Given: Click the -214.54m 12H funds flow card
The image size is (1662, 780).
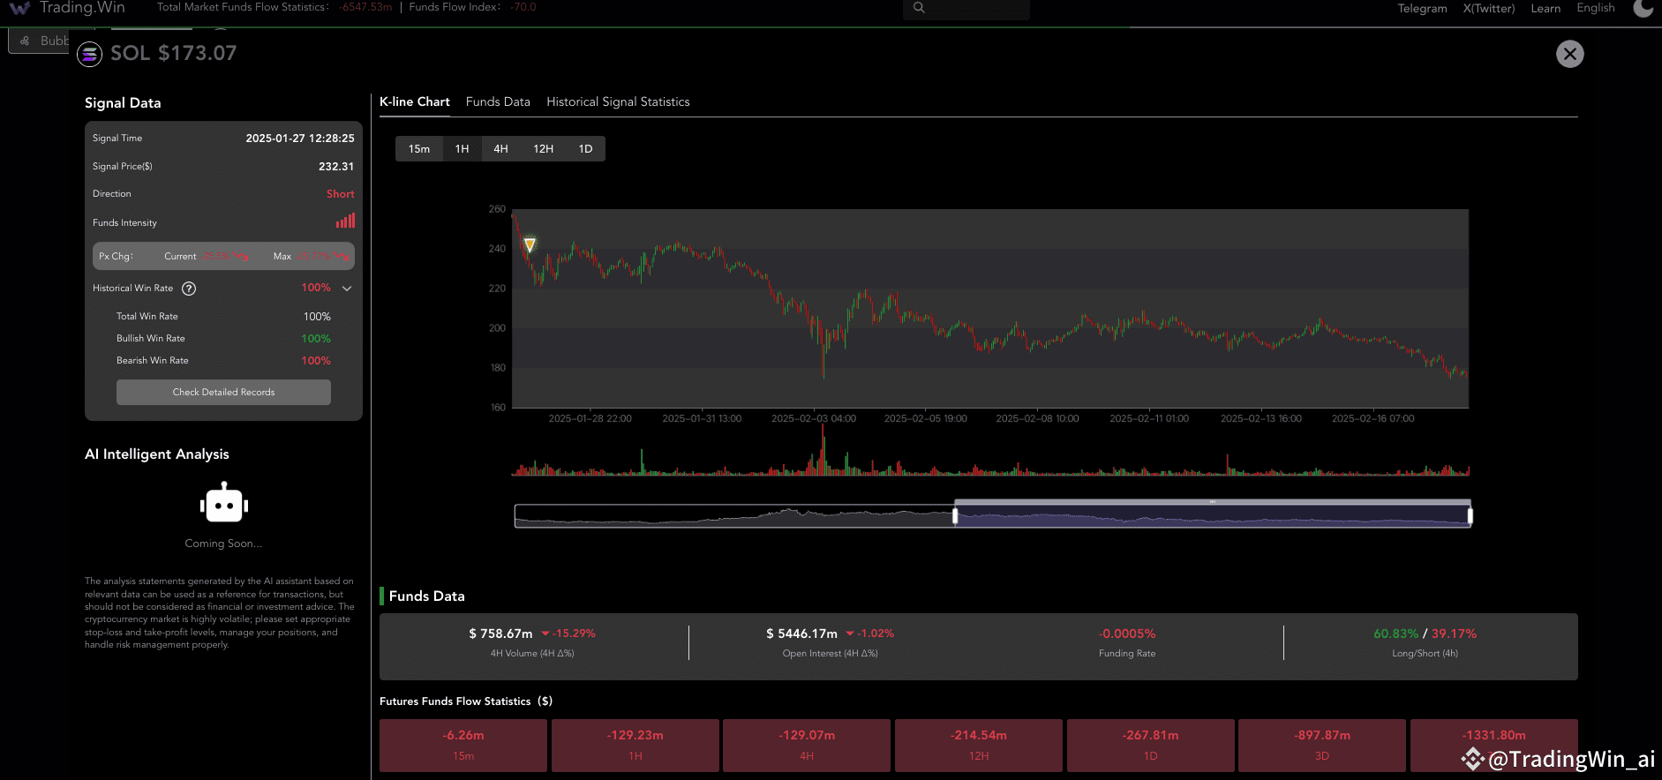Looking at the screenshot, I should point(978,746).
